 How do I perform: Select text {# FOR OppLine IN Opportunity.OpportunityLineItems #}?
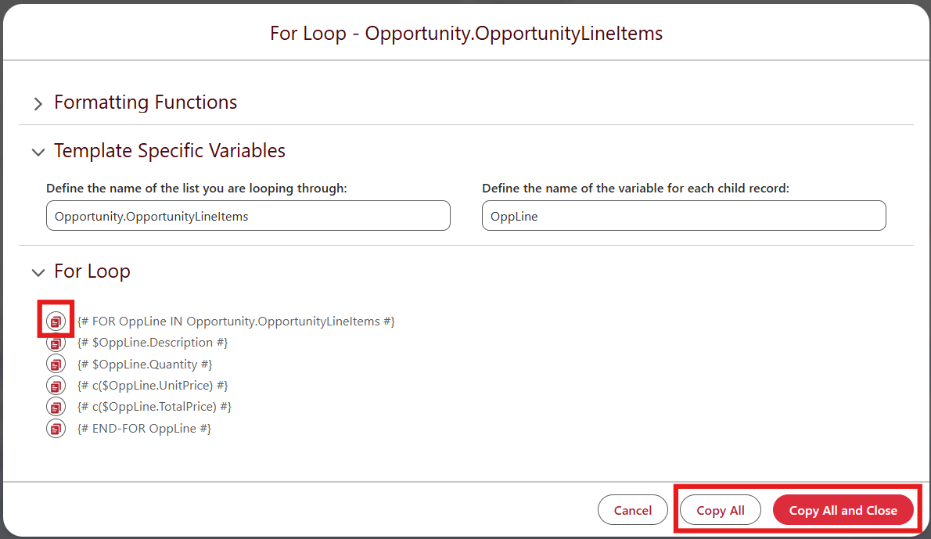point(235,322)
